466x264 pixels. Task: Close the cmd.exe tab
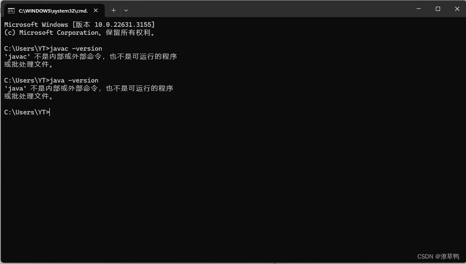point(96,10)
